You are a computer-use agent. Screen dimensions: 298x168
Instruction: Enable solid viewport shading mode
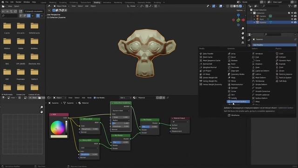click(x=234, y=6)
